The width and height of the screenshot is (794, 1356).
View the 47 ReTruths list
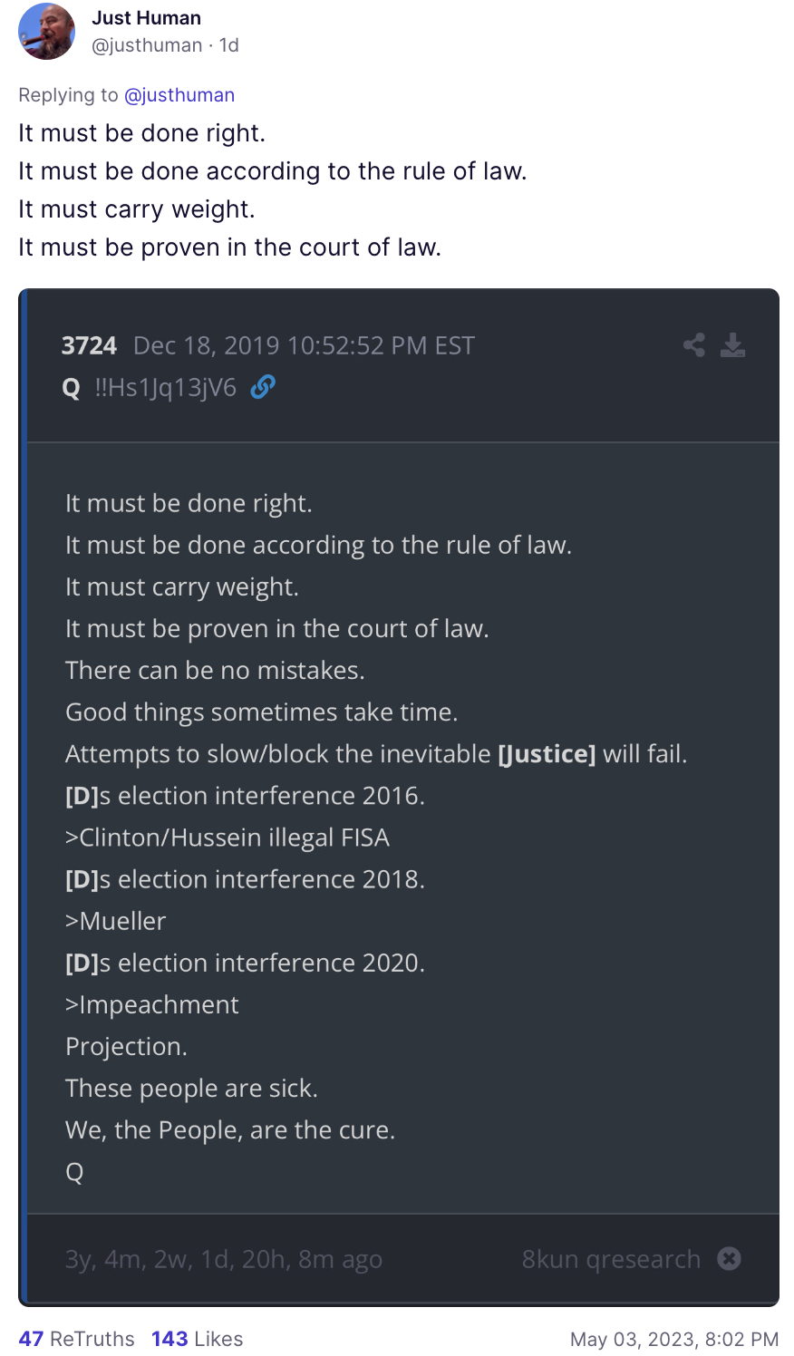(x=76, y=1339)
